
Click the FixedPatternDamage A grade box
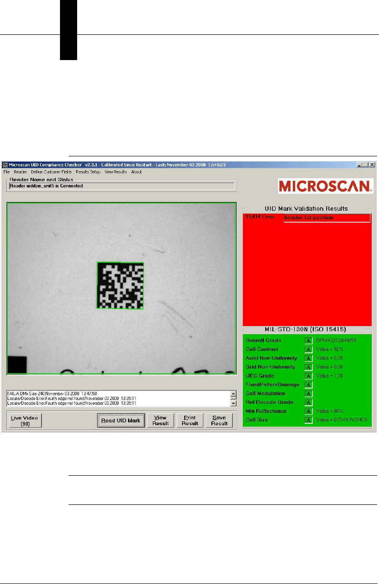pos(308,385)
